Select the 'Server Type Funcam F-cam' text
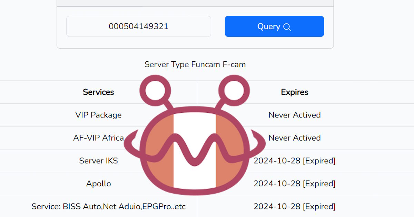This screenshot has height=217, width=414. (195, 64)
